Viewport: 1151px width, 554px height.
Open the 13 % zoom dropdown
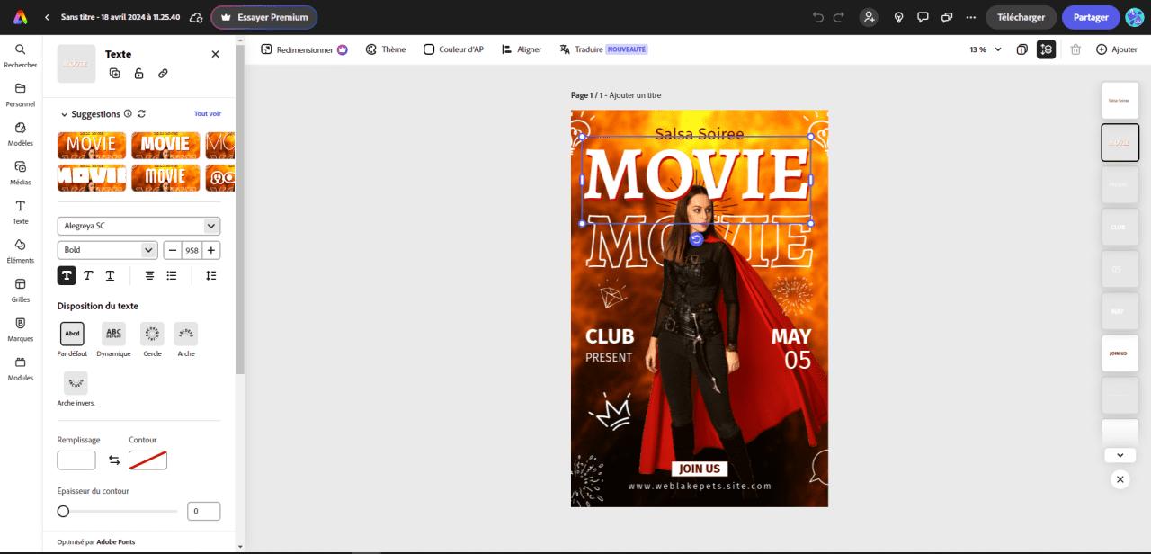coord(986,49)
